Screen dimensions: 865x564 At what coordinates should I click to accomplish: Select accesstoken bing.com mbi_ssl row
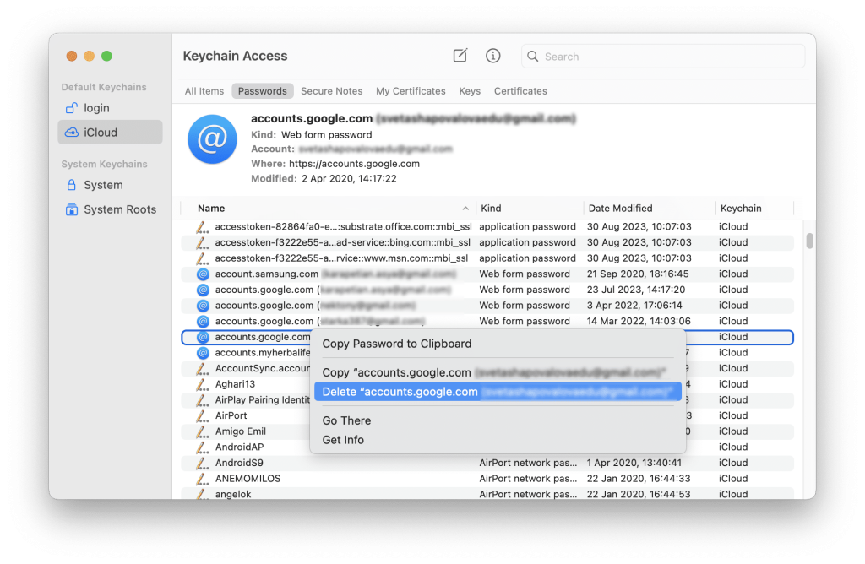(487, 242)
